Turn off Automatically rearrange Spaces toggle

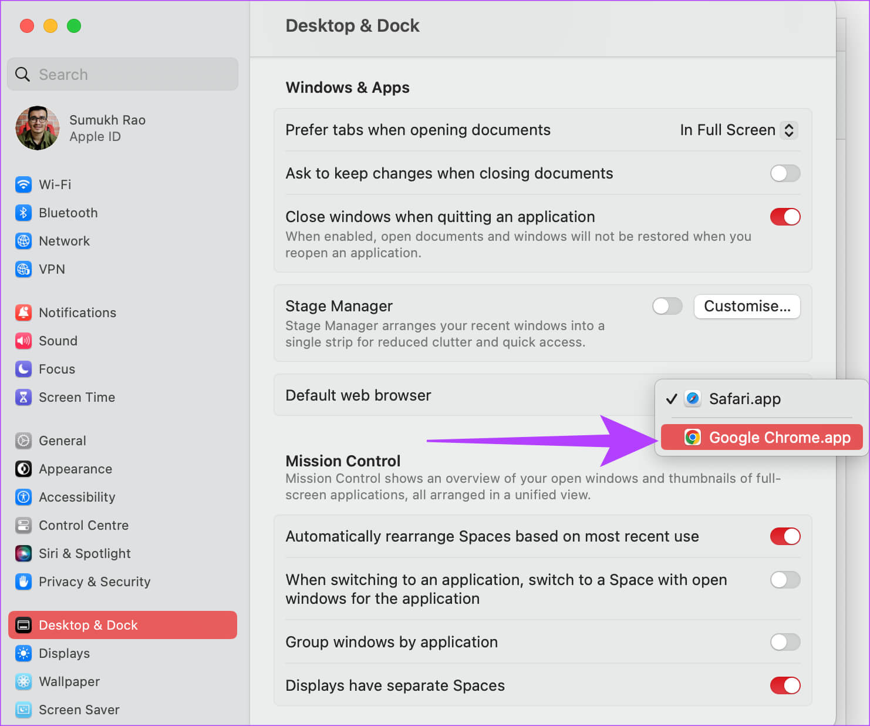(785, 536)
